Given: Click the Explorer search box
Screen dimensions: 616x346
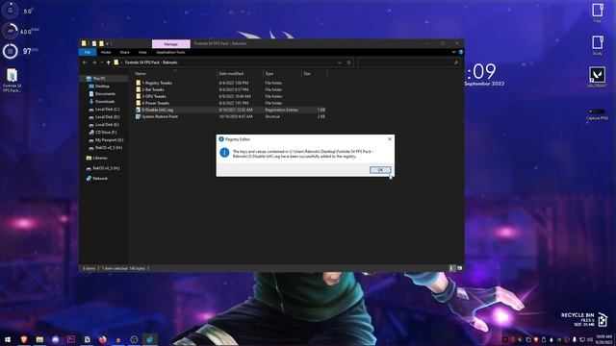Looking at the screenshot, I should (x=408, y=62).
